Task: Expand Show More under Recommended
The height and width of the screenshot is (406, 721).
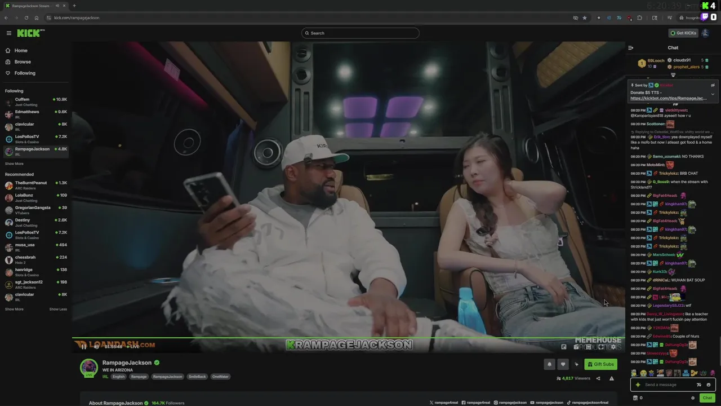Action: tap(14, 309)
